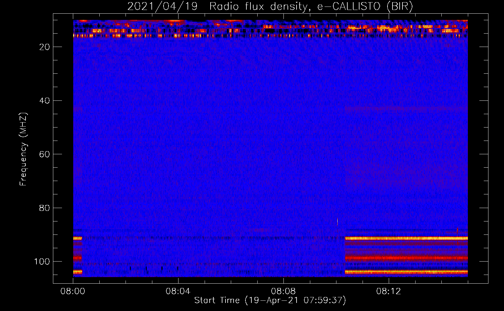Click the time tick label '08:00'
The height and width of the screenshot is (311, 504).
[73, 291]
